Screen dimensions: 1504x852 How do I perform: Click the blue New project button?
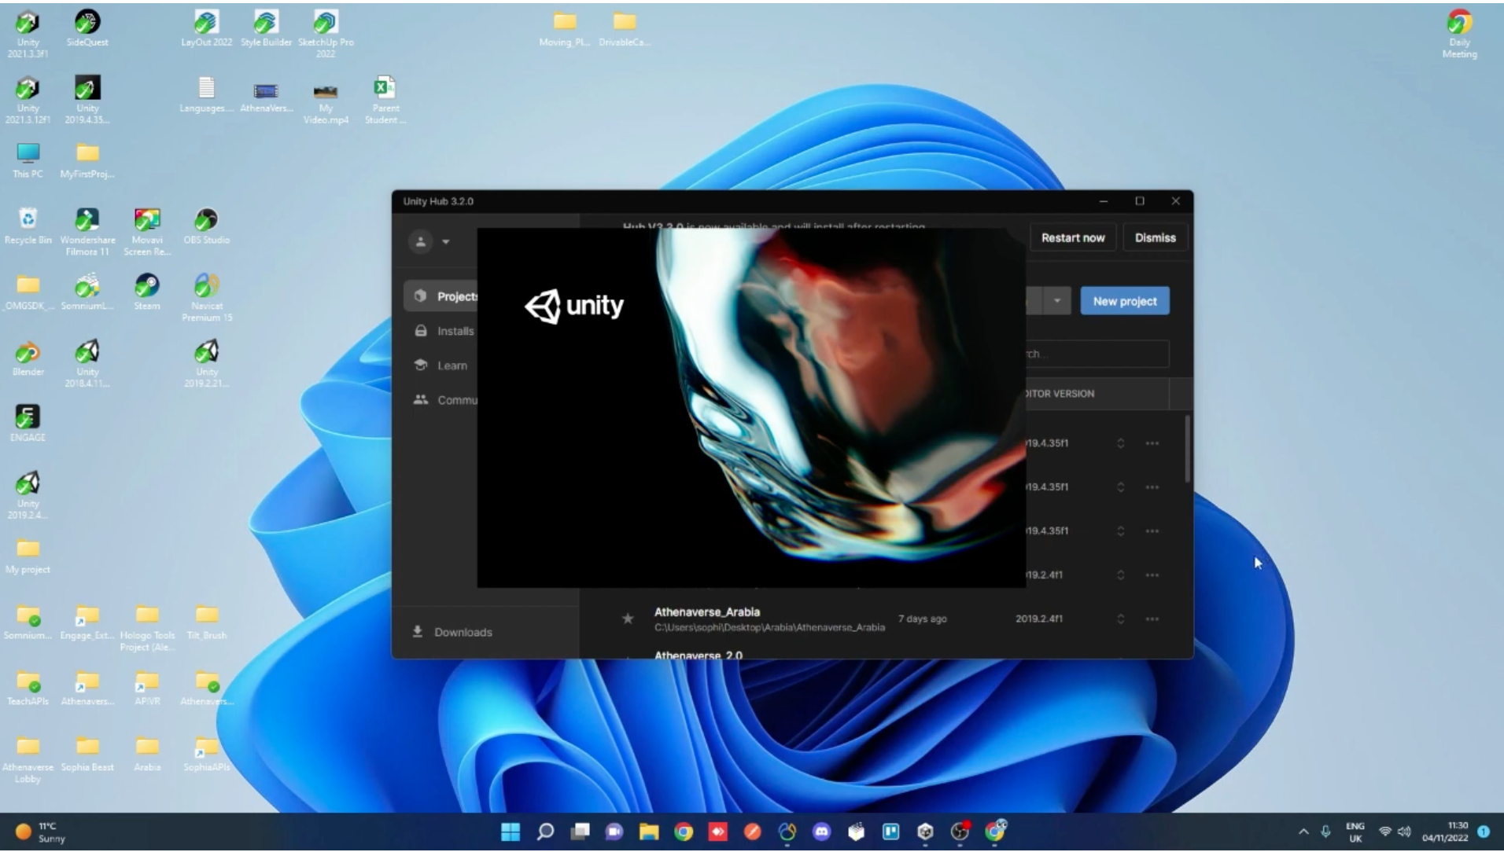(x=1124, y=301)
